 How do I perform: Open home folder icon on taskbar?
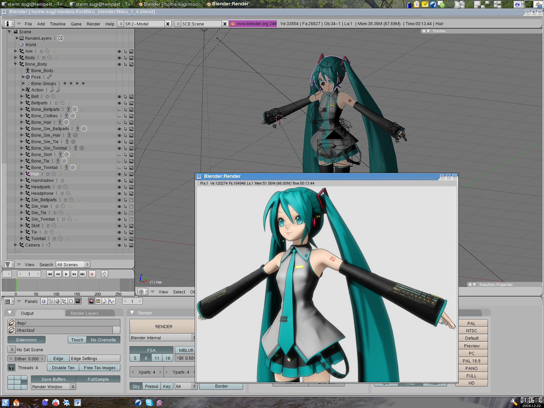coord(16,403)
